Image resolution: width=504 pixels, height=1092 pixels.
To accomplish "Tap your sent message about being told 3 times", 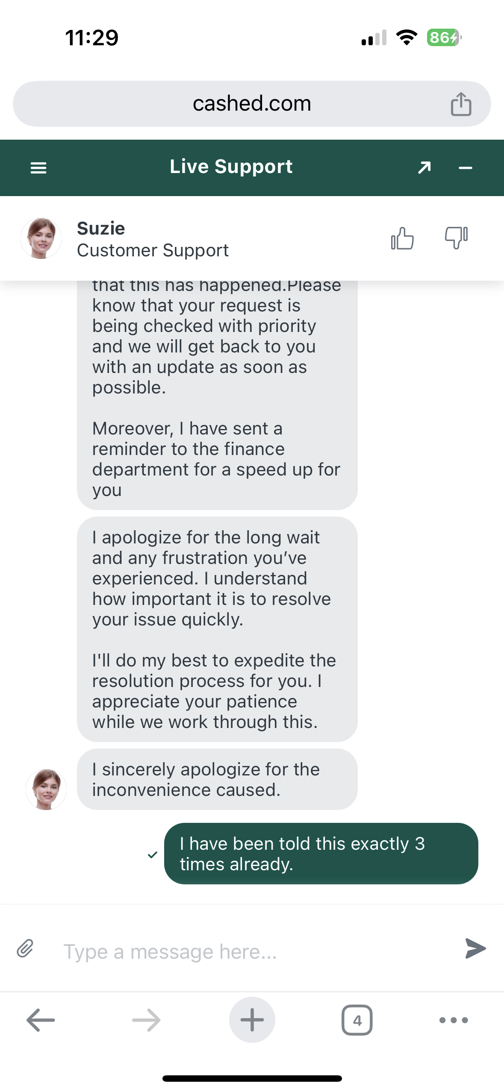I will [321, 854].
